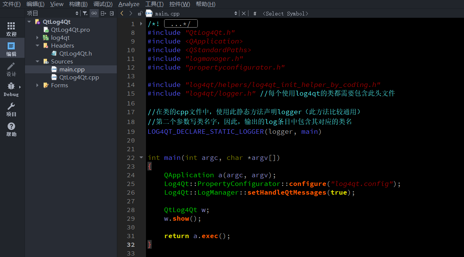Collapse the QtLog4Qt project root
Screen dimensions: 464x257
click(x=29, y=22)
